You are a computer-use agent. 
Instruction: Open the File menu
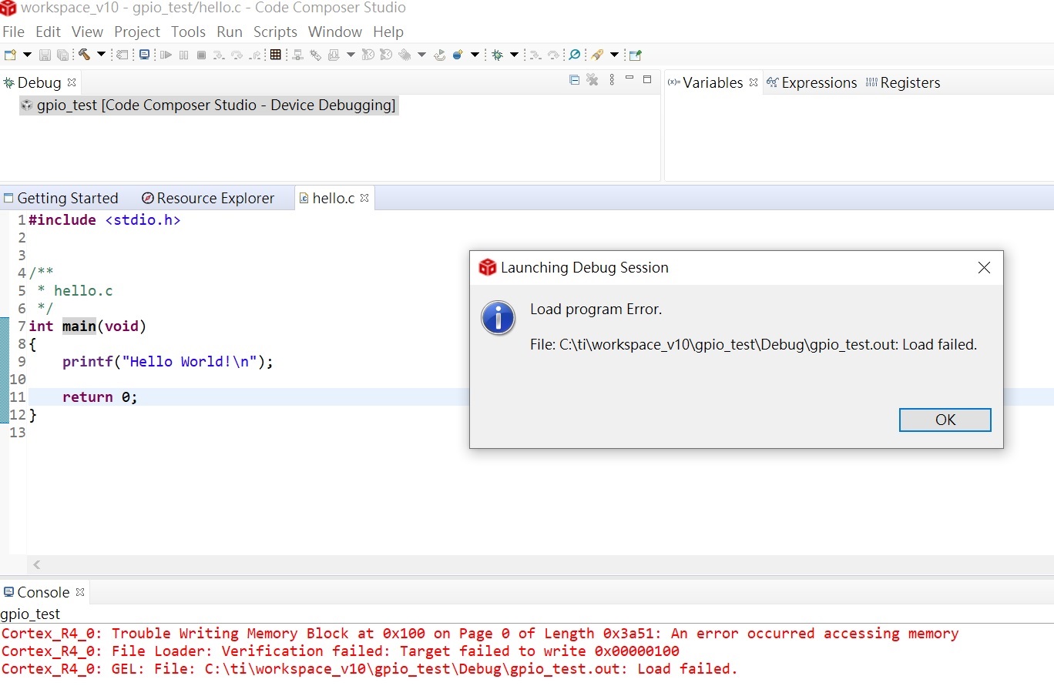click(x=13, y=32)
